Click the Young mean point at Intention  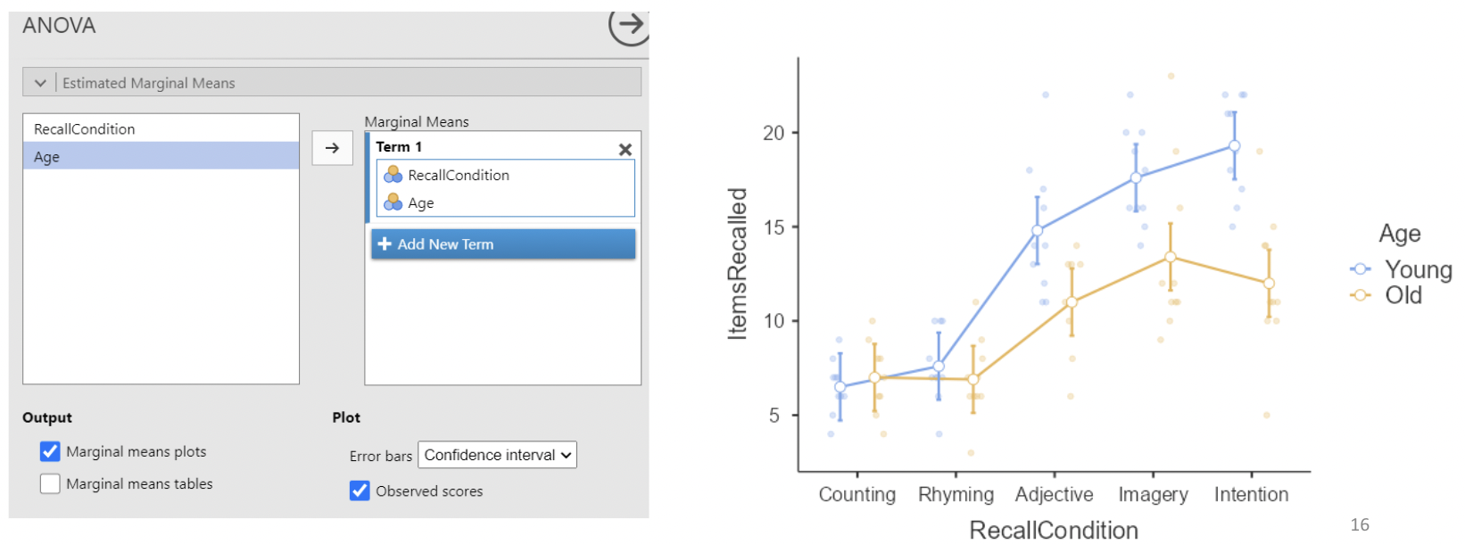1234,146
